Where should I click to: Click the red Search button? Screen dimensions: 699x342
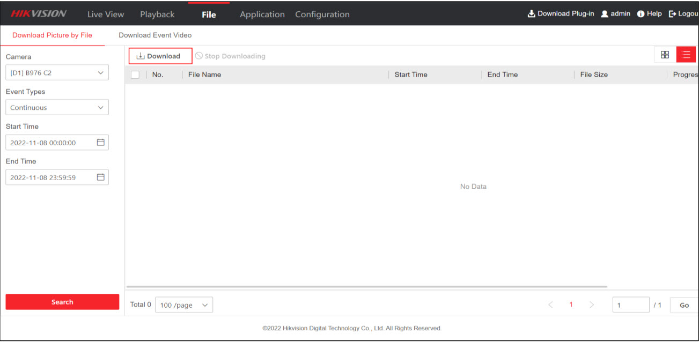tap(62, 302)
